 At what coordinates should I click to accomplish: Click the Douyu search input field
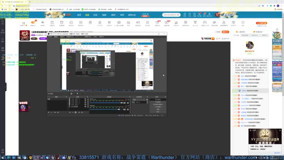tap(170, 15)
